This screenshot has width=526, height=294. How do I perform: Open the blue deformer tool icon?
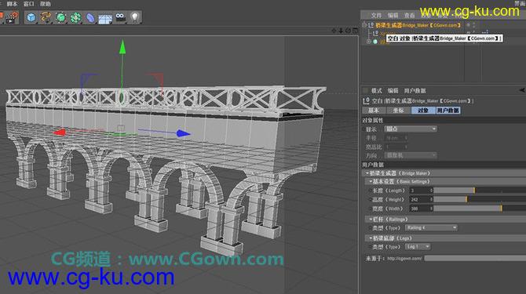pyautogui.click(x=90, y=17)
